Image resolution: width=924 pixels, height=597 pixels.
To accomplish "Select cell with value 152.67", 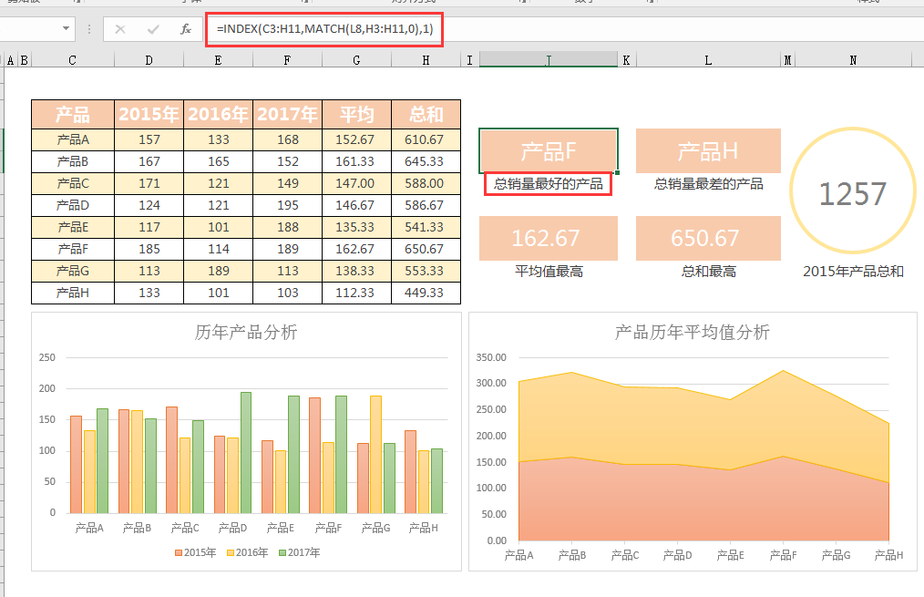I will [x=356, y=139].
